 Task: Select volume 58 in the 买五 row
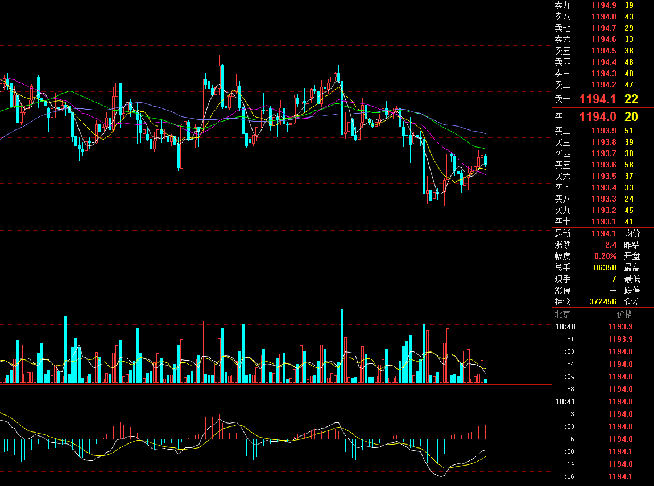(x=628, y=165)
